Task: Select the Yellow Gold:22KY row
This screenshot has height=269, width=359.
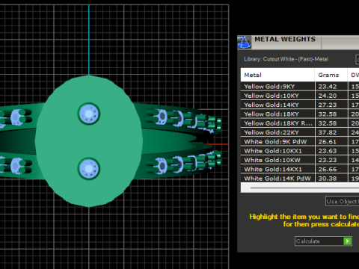Action: pos(300,132)
